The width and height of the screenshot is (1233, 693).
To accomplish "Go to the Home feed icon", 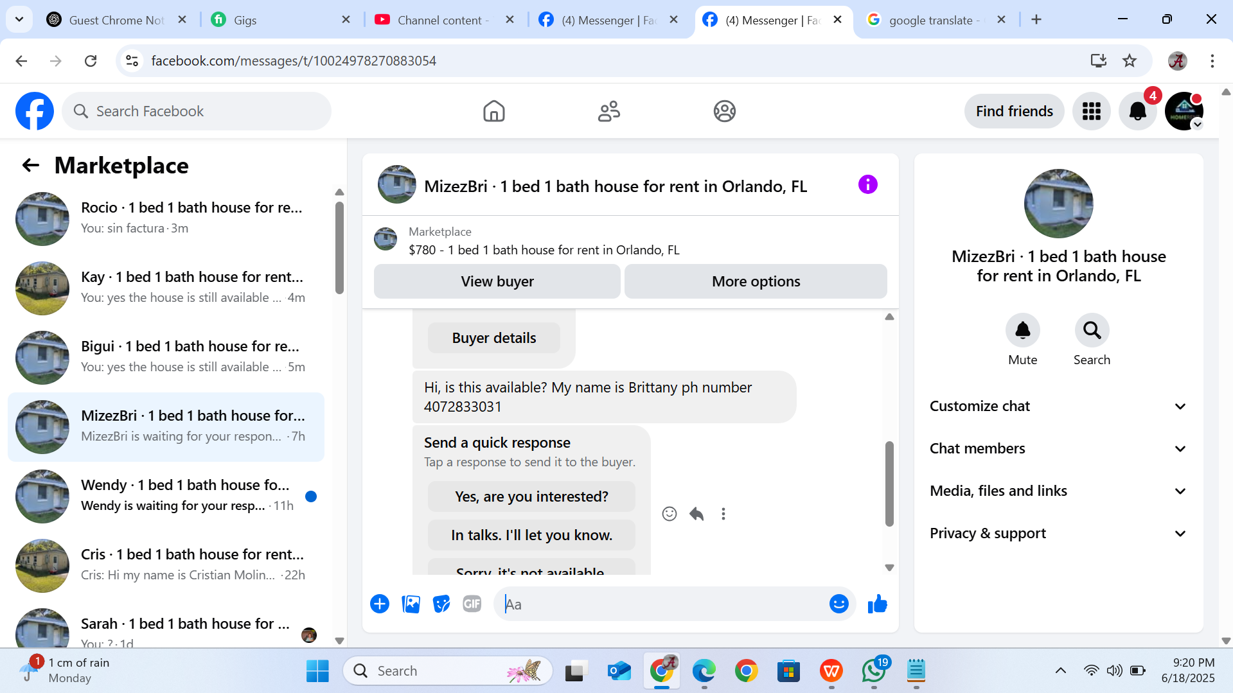I will point(493,111).
